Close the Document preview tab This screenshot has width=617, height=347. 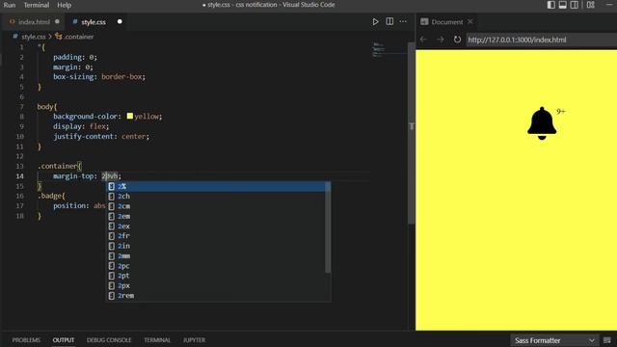(470, 21)
